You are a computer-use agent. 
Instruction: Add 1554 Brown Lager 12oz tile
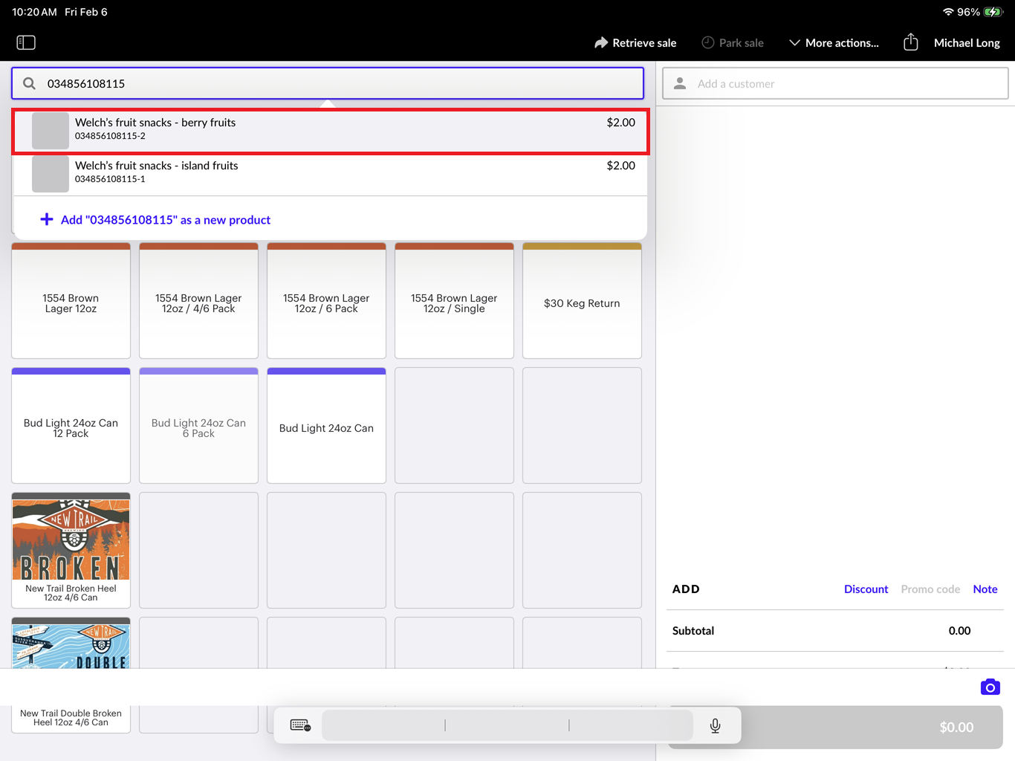pos(71,301)
